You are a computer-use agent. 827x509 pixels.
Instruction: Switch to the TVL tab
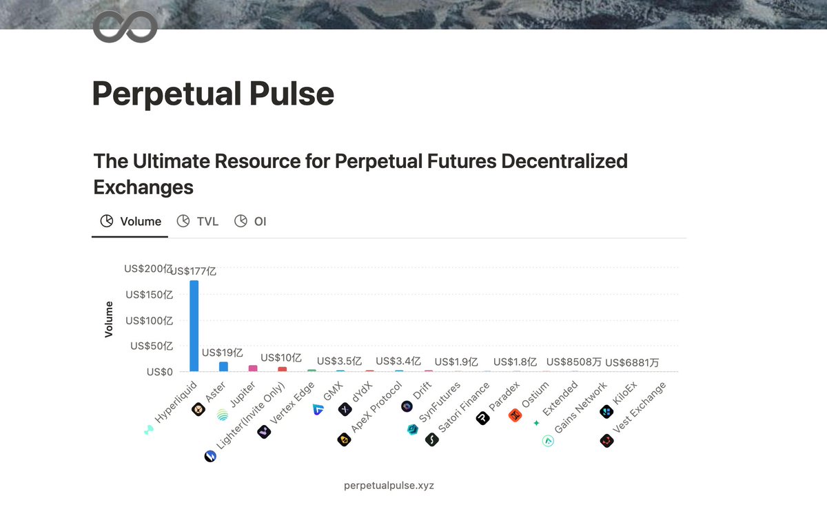(198, 221)
